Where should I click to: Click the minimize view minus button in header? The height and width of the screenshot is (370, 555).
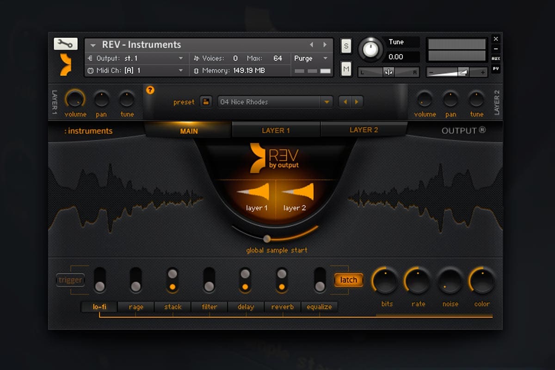coord(496,49)
